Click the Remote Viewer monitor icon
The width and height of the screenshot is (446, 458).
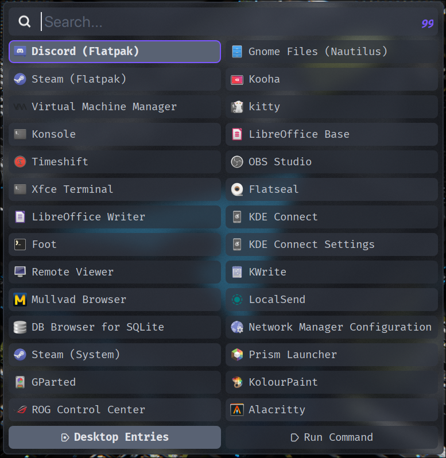pyautogui.click(x=20, y=272)
